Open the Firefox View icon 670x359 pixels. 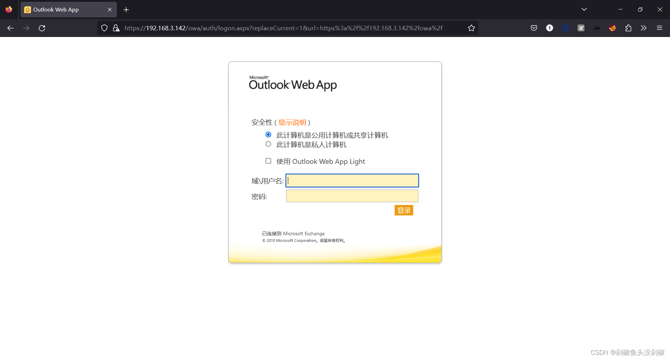pyautogui.click(x=9, y=9)
